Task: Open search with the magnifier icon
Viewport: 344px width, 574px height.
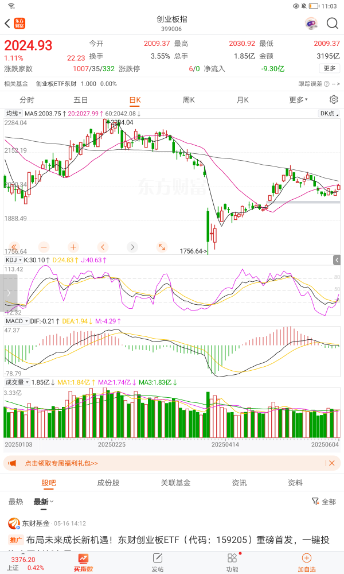Action: click(333, 24)
